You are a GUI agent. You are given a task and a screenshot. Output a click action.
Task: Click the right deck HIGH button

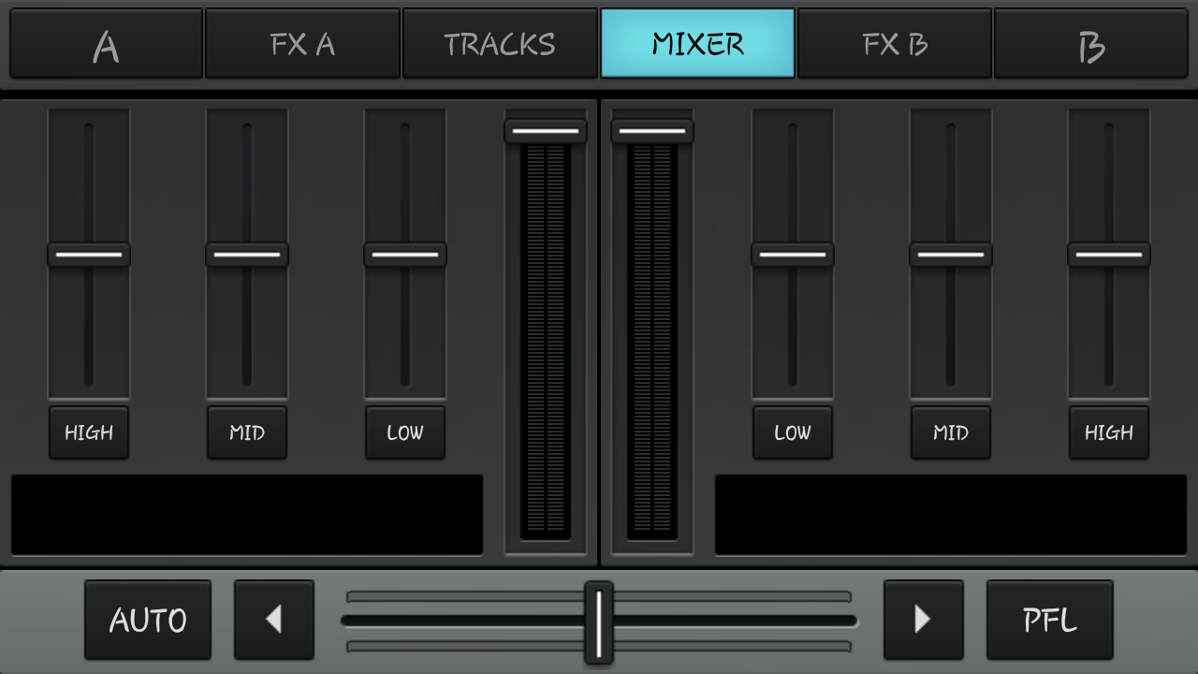(x=1109, y=432)
